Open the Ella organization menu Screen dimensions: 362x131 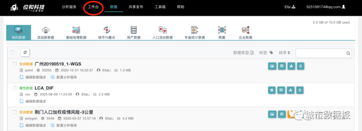click(290, 7)
